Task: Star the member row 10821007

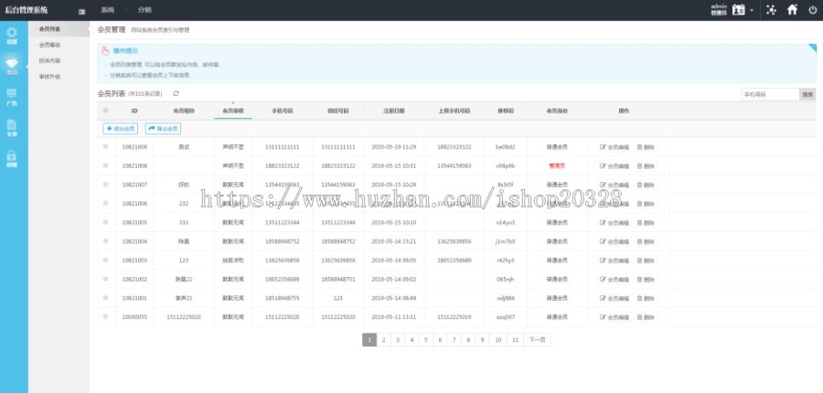Action: tap(105, 185)
